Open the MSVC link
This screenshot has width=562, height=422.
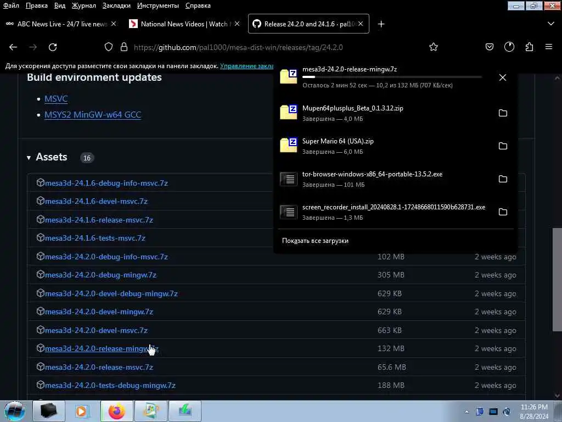56,99
